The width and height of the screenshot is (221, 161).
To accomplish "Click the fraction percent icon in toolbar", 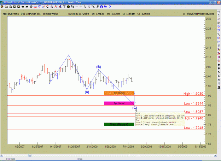I will coord(85,7).
